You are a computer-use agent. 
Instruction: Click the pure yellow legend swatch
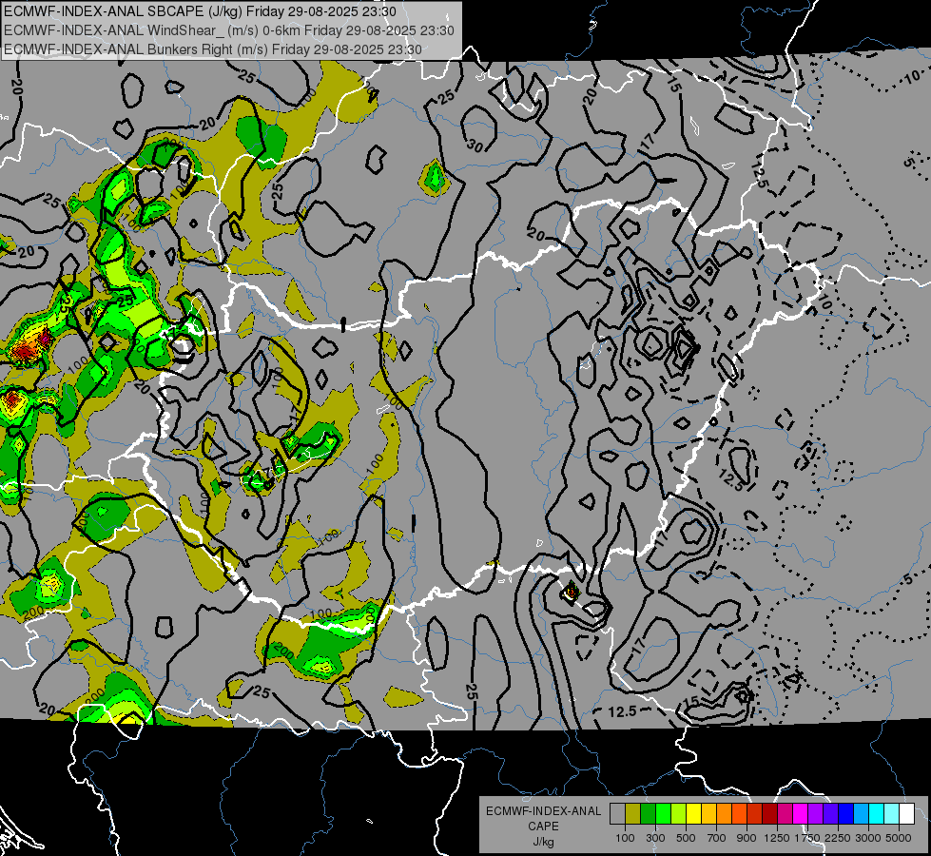click(x=693, y=814)
